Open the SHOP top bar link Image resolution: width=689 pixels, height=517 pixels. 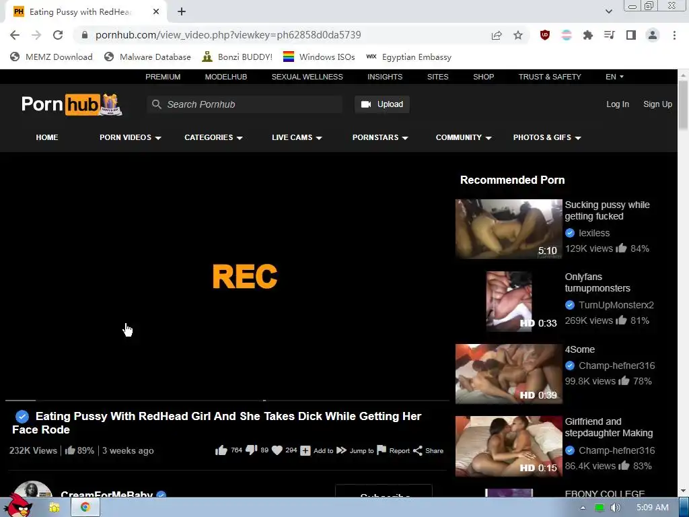pyautogui.click(x=483, y=77)
